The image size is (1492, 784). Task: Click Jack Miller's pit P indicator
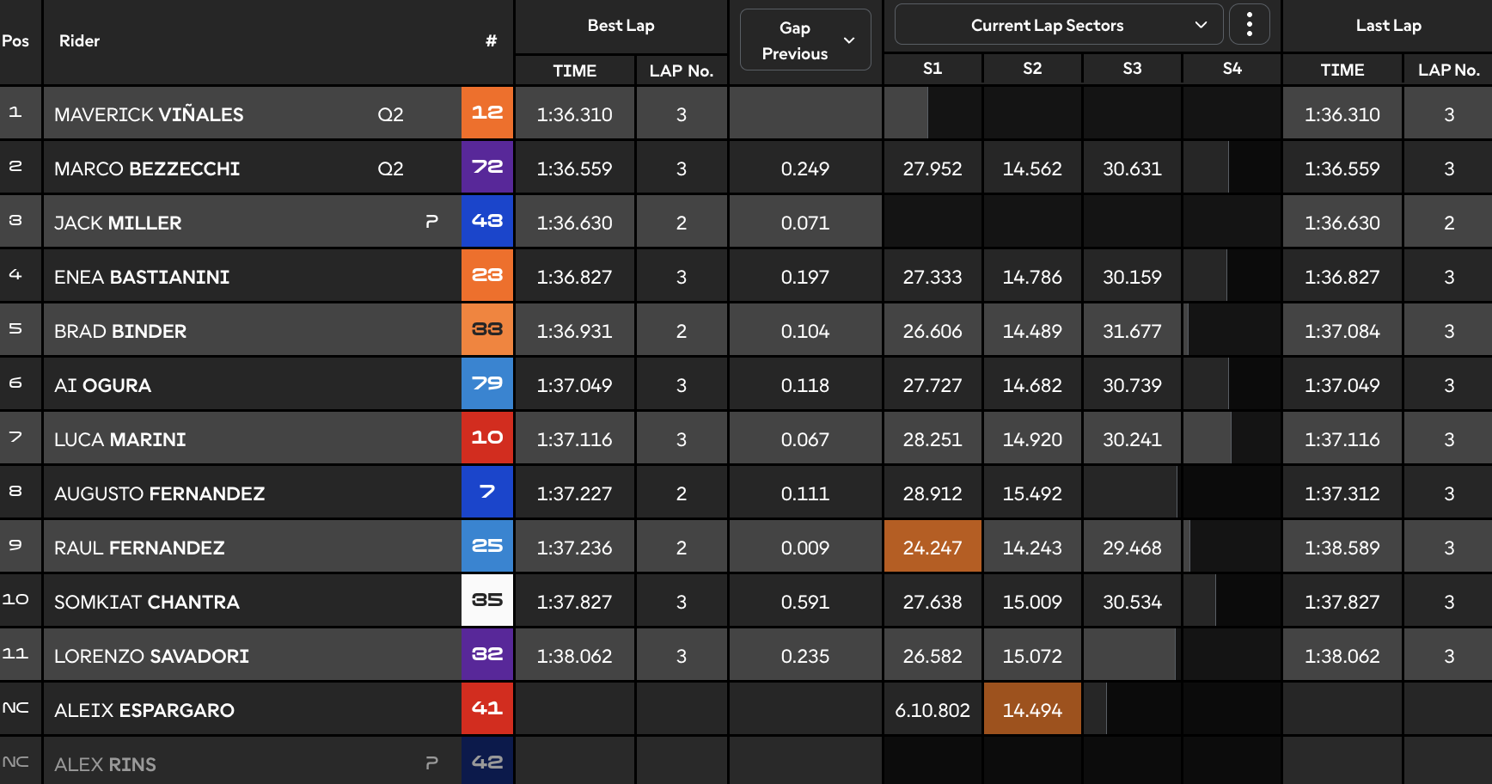[431, 222]
